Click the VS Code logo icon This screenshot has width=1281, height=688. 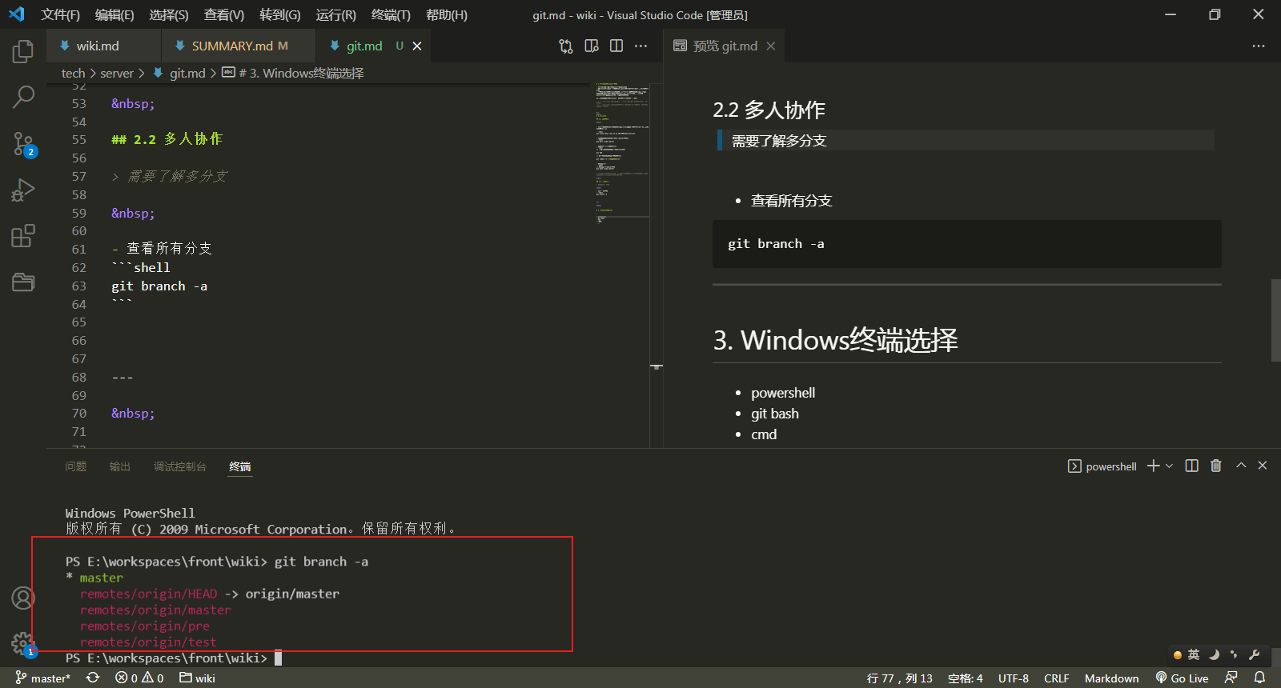click(17, 14)
